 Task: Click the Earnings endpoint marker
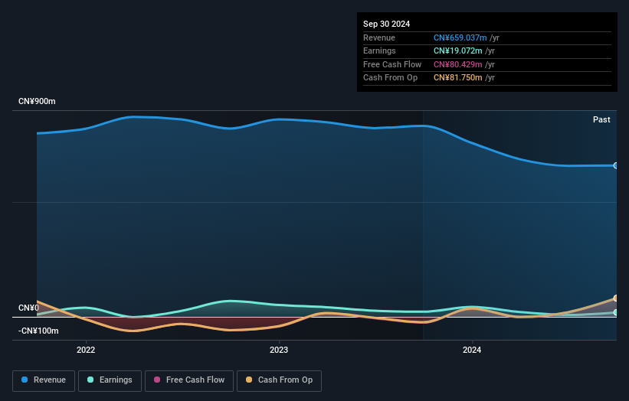[x=616, y=312]
